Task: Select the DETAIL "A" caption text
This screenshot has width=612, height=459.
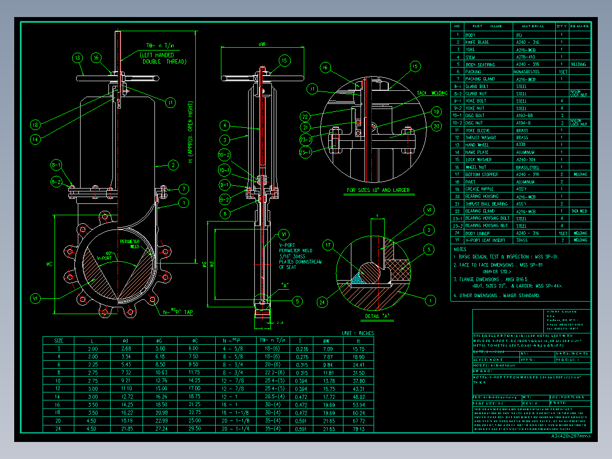Action: coord(377,315)
